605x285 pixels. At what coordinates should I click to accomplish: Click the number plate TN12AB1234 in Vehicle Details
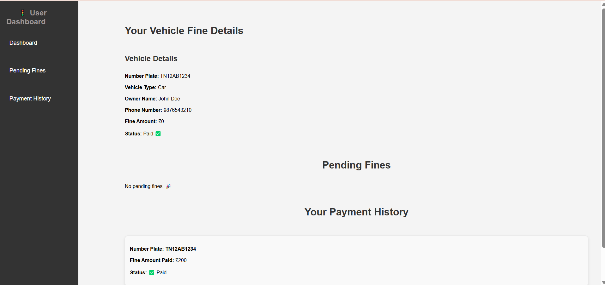(x=175, y=76)
